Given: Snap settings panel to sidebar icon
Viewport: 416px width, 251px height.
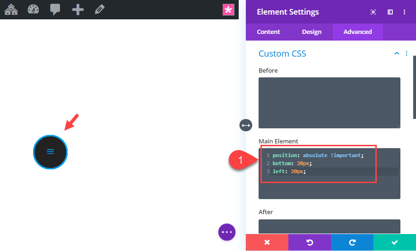Looking at the screenshot, I should [390, 12].
